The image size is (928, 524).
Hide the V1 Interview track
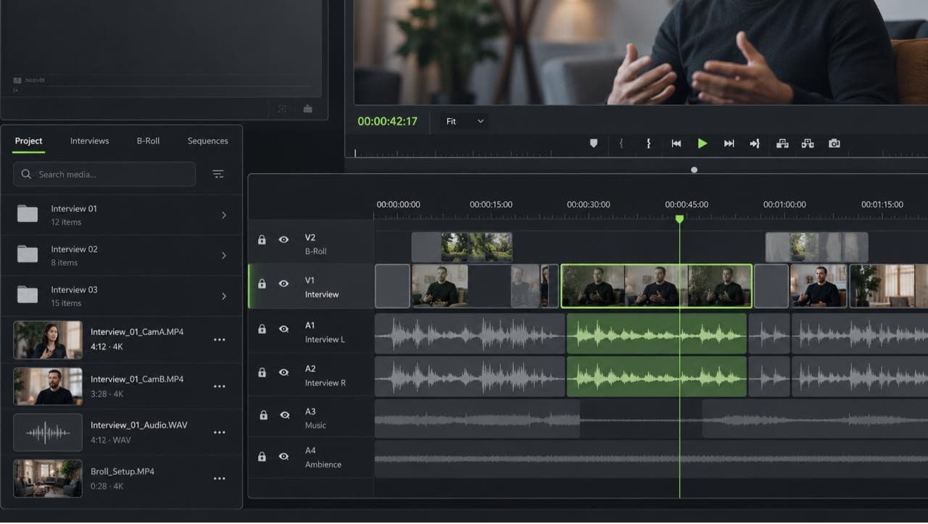(283, 283)
